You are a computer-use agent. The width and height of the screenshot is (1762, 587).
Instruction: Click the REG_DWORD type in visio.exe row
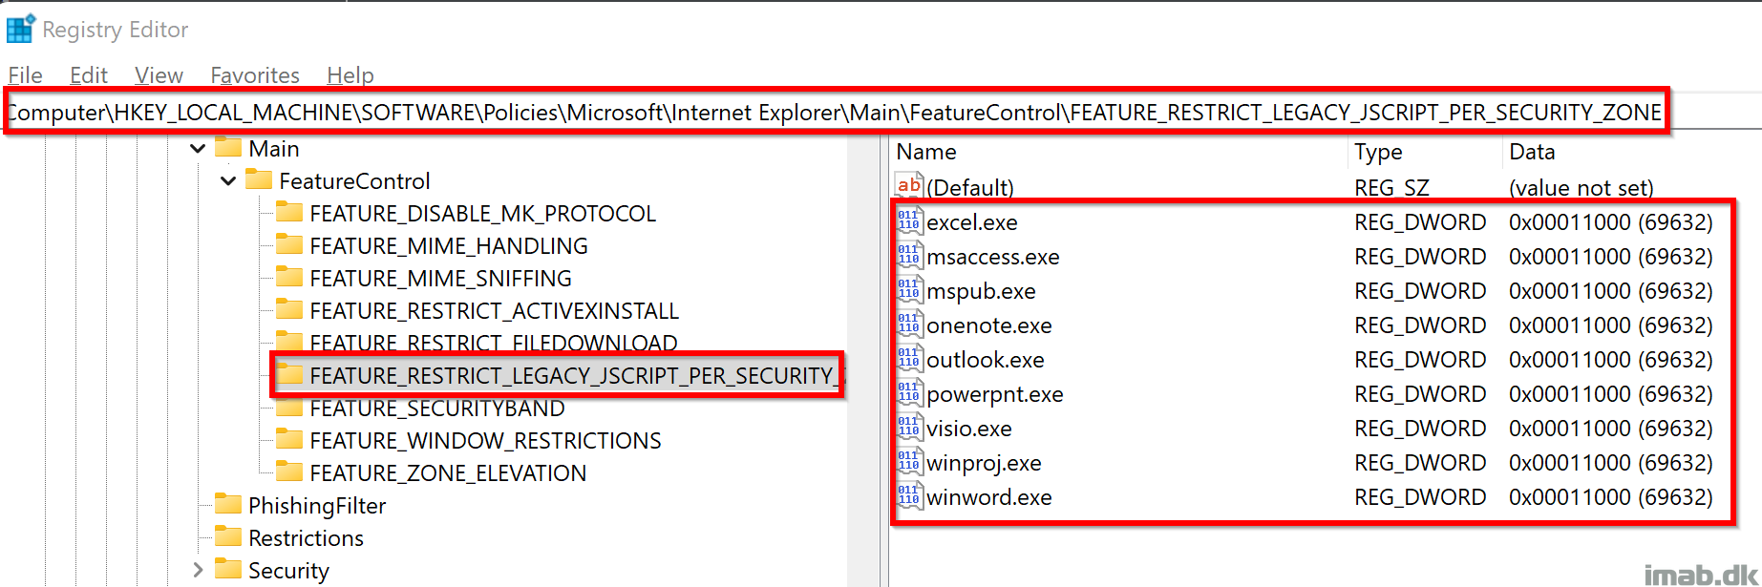click(1420, 429)
